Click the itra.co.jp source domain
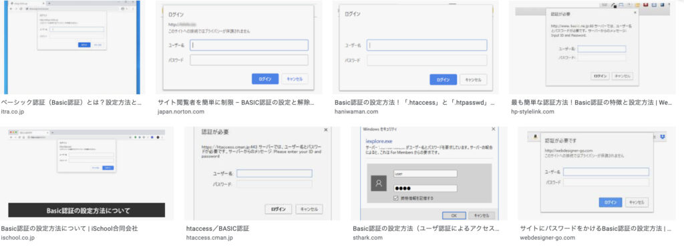Image resolution: width=684 pixels, height=249 pixels. tap(12, 112)
